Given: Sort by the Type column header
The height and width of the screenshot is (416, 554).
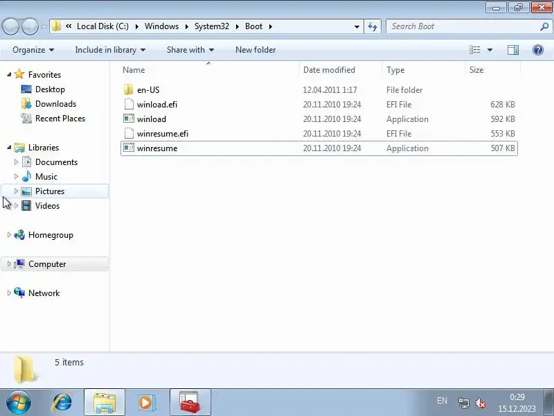Looking at the screenshot, I should tap(423, 70).
